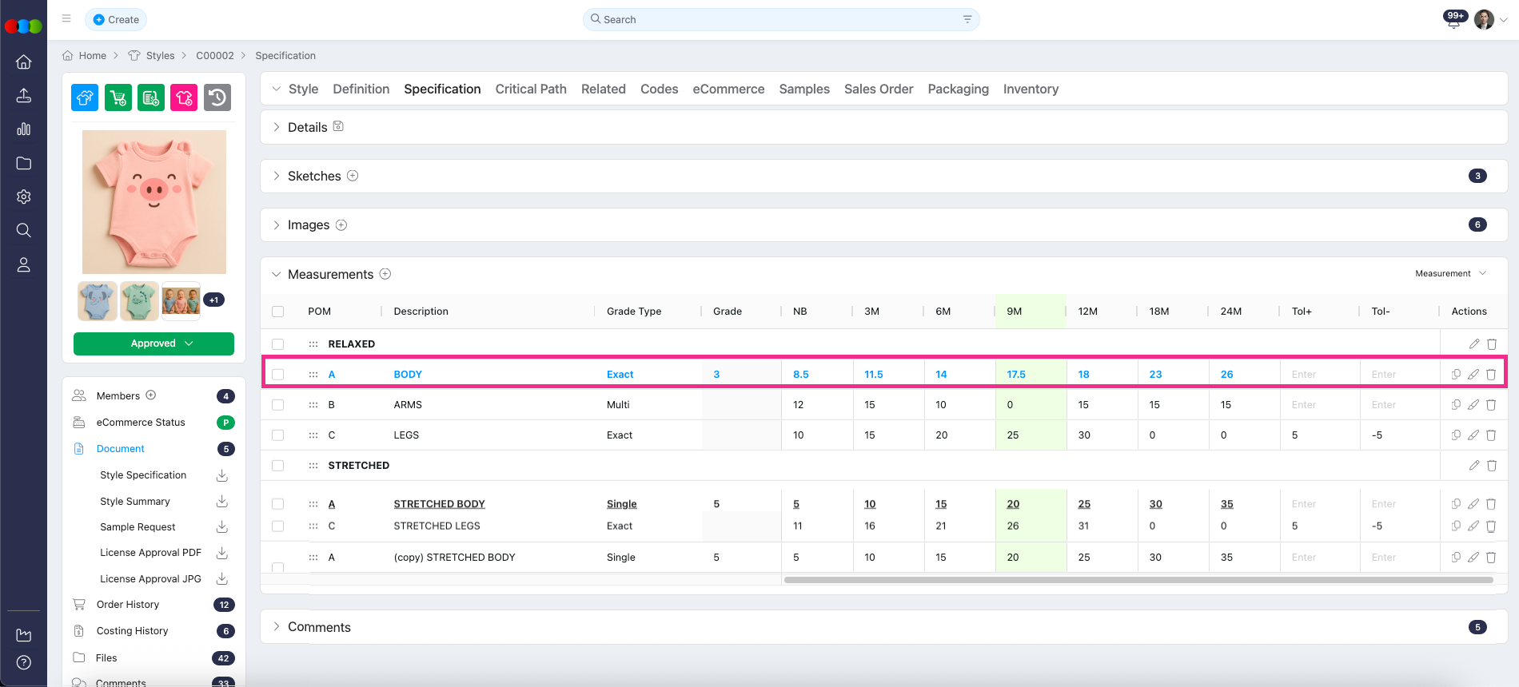Copy the BODY measurement row
The height and width of the screenshot is (687, 1519).
(1456, 375)
